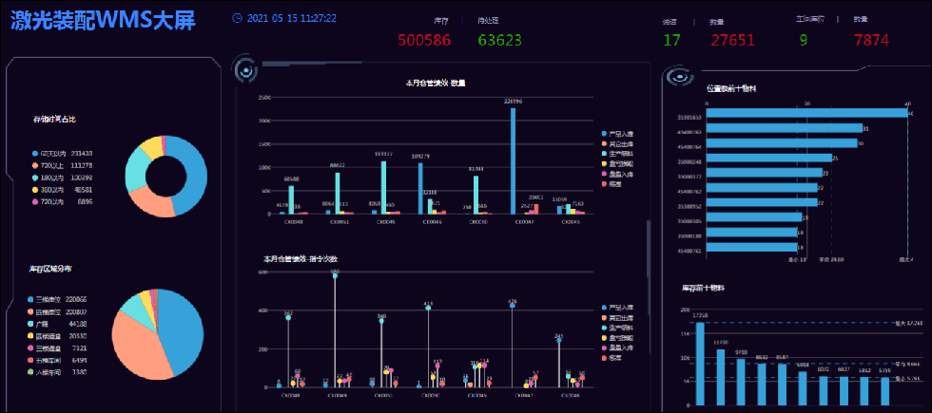Click the radar icon atop the right panel

677,77
